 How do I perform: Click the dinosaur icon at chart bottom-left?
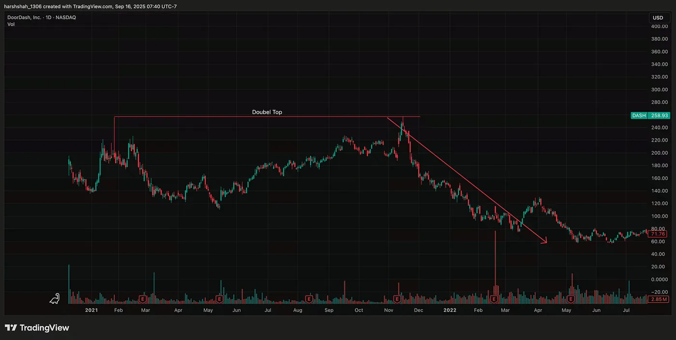[x=55, y=299]
